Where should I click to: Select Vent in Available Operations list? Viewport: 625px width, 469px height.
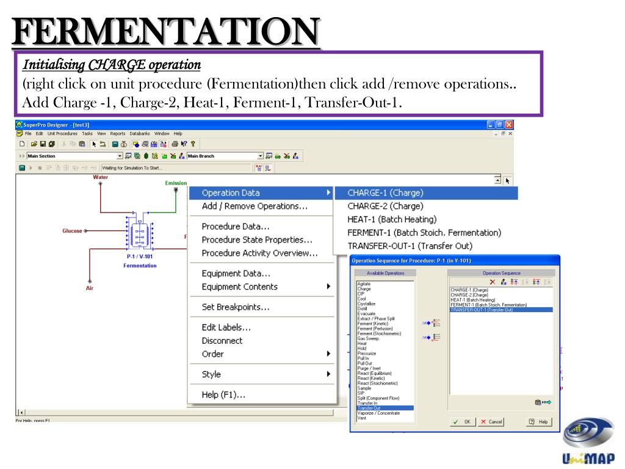361,418
